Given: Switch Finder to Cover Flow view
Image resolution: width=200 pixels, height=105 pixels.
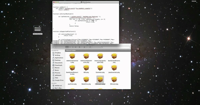Looking at the screenshot, I should coord(76,47).
